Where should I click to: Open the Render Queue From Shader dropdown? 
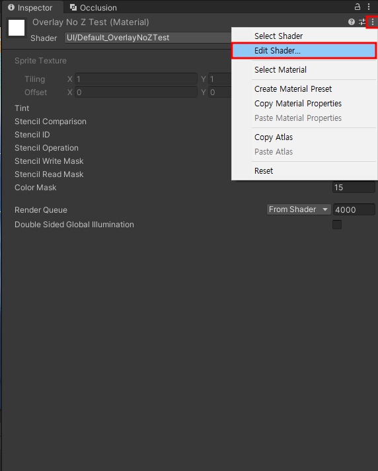pos(299,209)
